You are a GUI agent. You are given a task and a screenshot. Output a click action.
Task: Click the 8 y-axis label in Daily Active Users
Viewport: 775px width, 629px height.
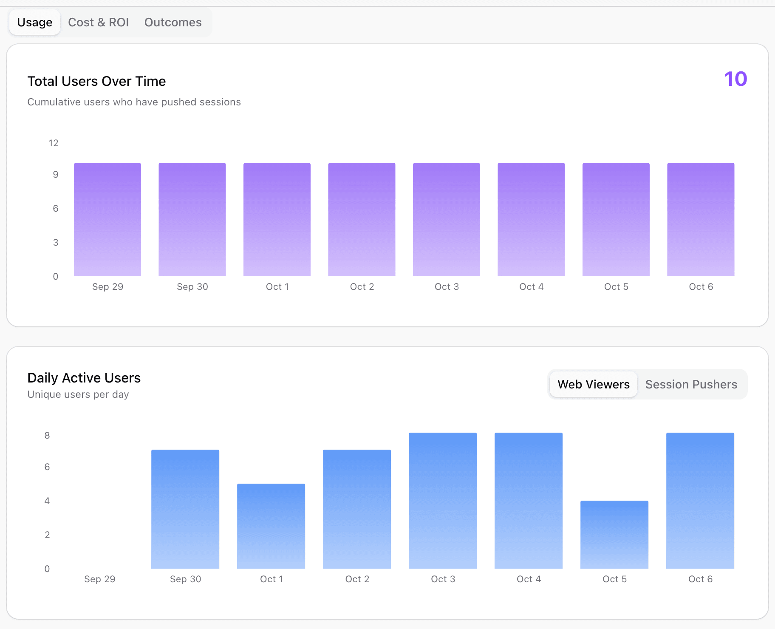[x=47, y=435]
